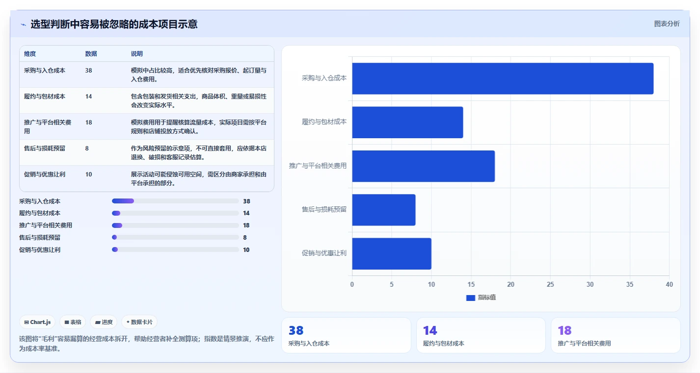Click the 售后与损耗预留 label in progress list
700x373 pixels.
(40, 237)
